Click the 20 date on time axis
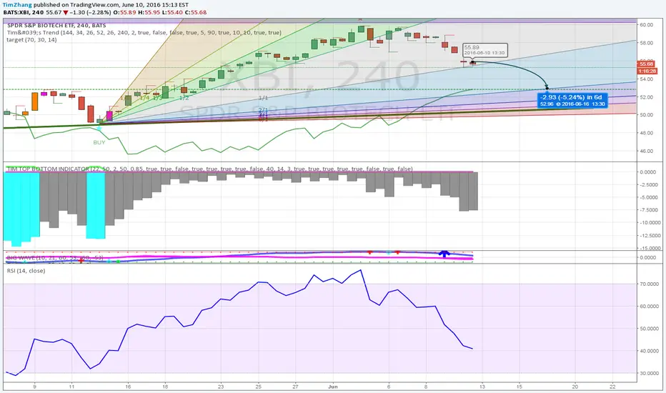The image size is (666, 393). [x=575, y=387]
